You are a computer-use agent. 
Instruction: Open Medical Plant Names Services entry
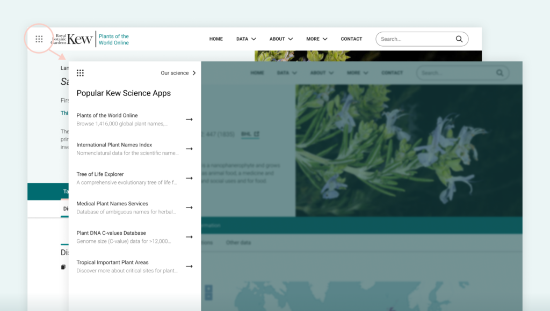[135, 208]
